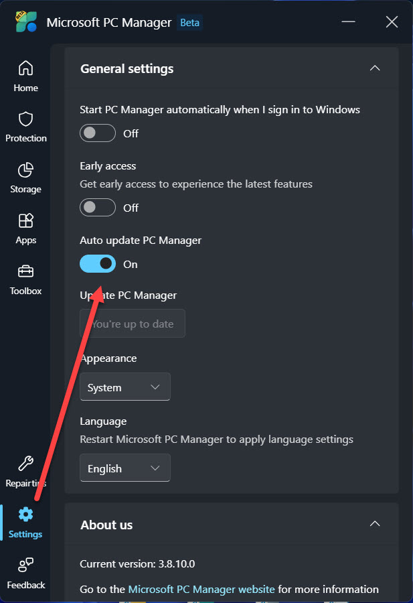Image resolution: width=413 pixels, height=603 pixels.
Task: Open the Storage pie icon
Action: coord(25,170)
